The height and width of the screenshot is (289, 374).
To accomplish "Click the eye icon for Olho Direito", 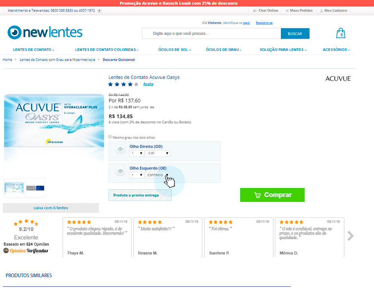I will click(x=121, y=149).
